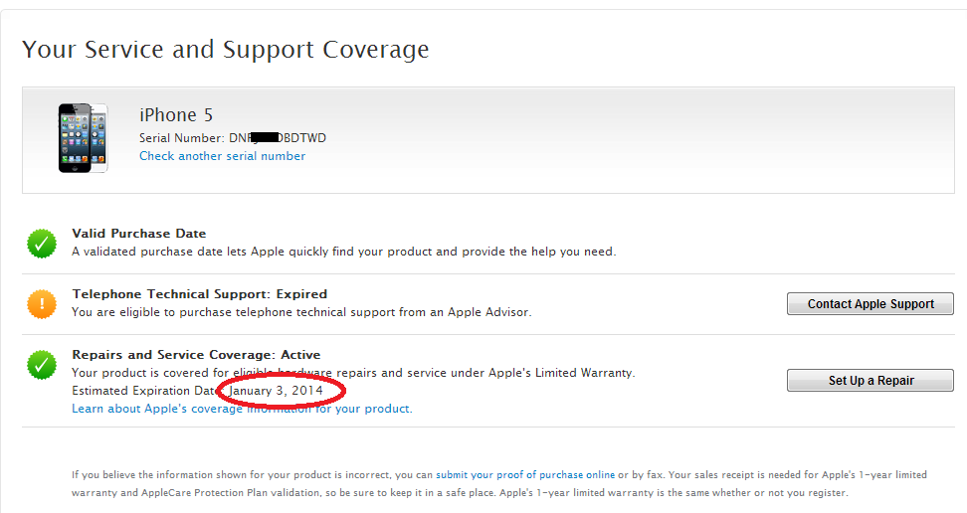Click the covered under Apple's Limited Warranty text
The image size is (967, 513).
click(x=353, y=373)
